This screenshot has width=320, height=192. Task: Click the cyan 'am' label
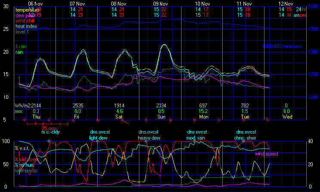(x=296, y=15)
